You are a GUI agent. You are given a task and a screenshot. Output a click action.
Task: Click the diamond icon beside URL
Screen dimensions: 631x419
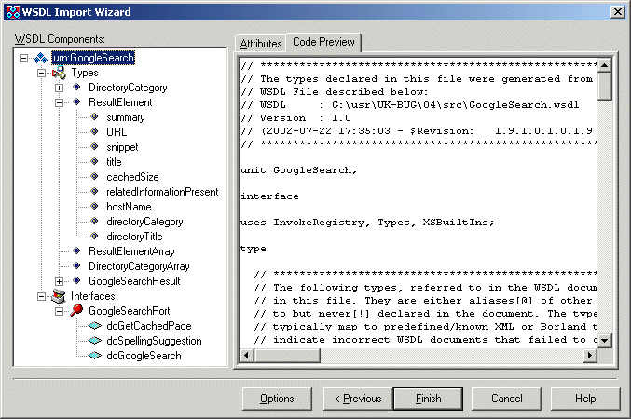point(94,132)
